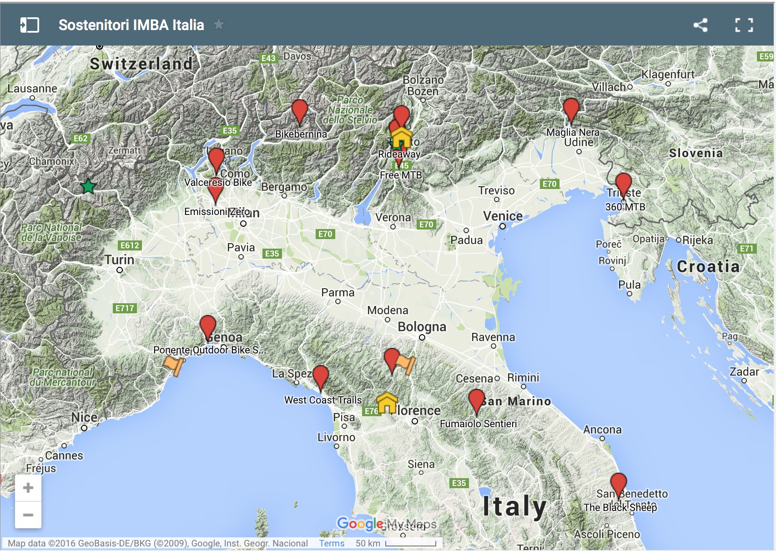Click the Venice city label
This screenshot has width=776, height=551.
pos(503,216)
